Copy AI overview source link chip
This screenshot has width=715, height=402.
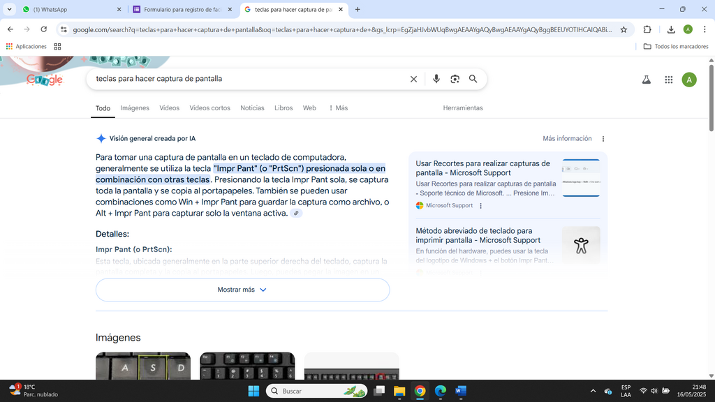coord(296,214)
